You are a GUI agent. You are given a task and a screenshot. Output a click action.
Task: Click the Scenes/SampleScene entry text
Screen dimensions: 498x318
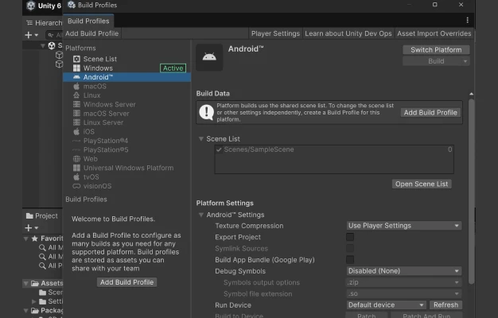[x=259, y=149]
